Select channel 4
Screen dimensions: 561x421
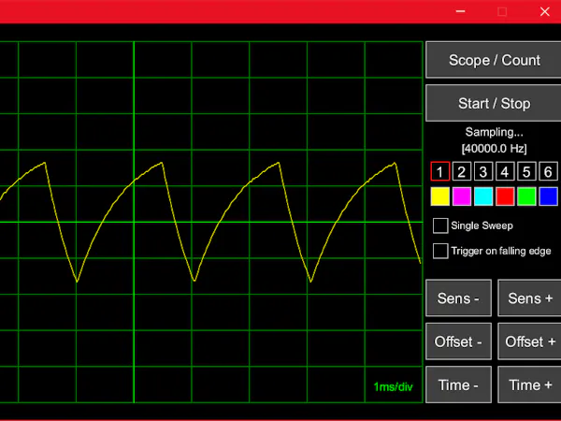(x=505, y=171)
